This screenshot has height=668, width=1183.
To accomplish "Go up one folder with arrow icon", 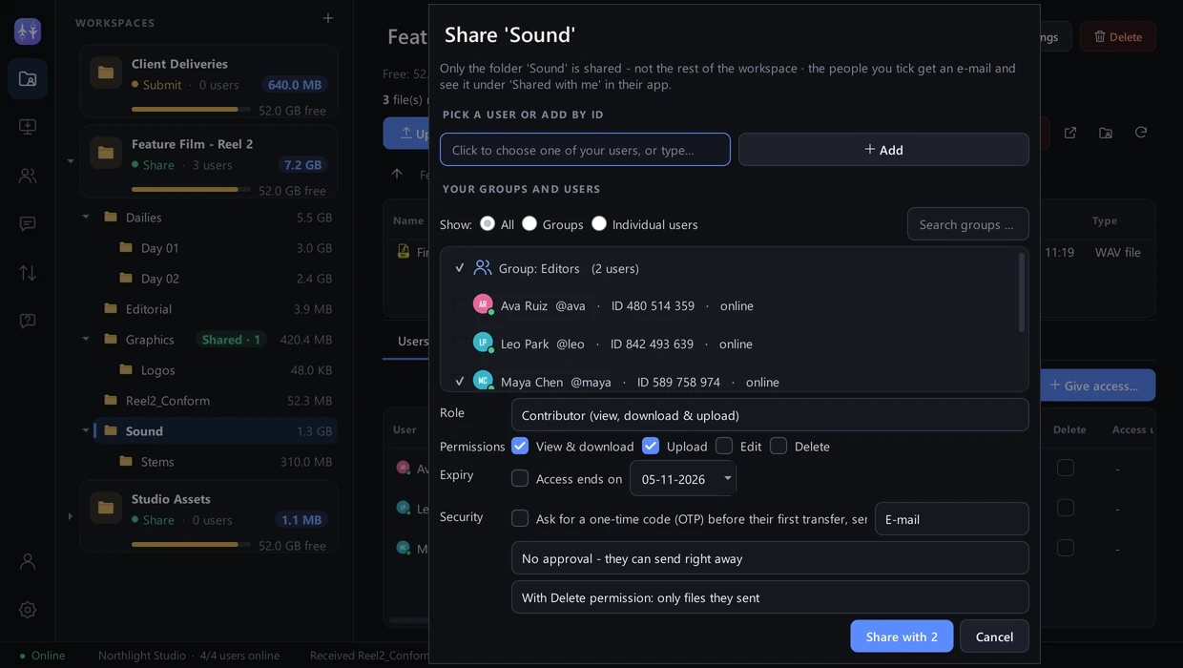I will [397, 174].
